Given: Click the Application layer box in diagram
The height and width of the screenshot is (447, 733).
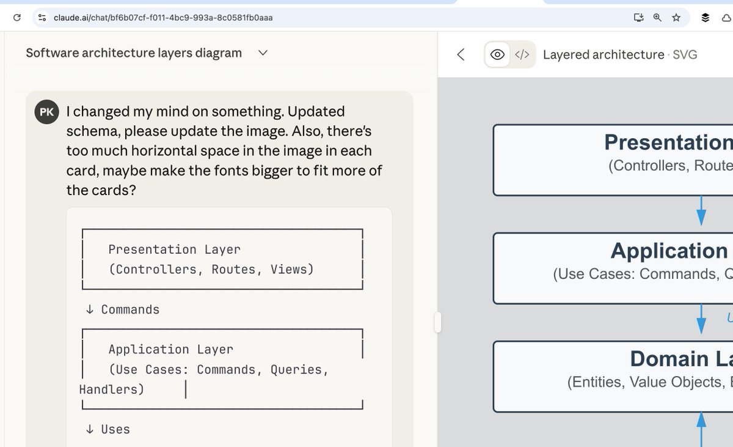Looking at the screenshot, I should [613, 268].
